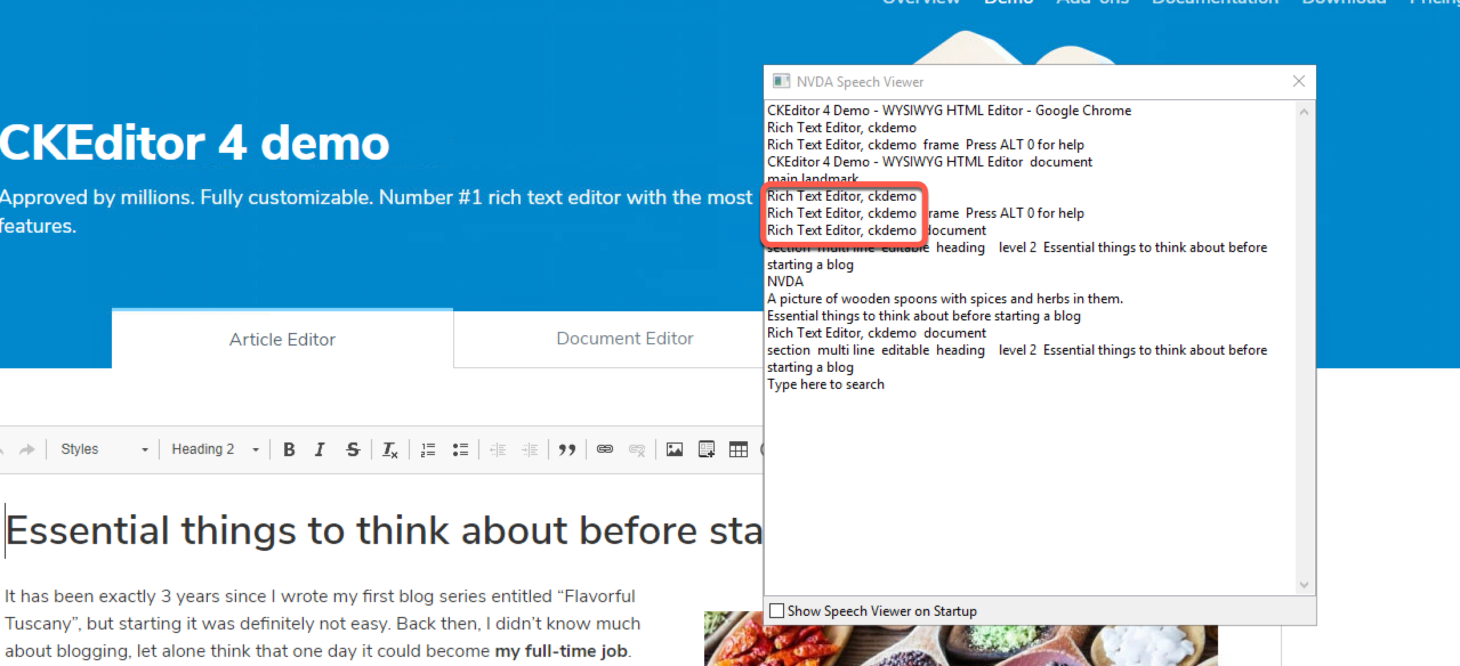
Task: Select the Article Editor tab
Action: click(282, 339)
